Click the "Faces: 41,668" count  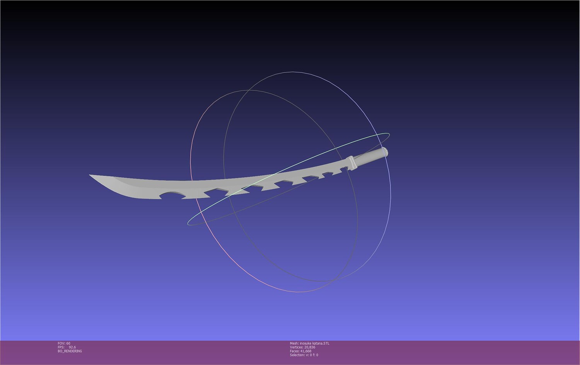click(300, 351)
